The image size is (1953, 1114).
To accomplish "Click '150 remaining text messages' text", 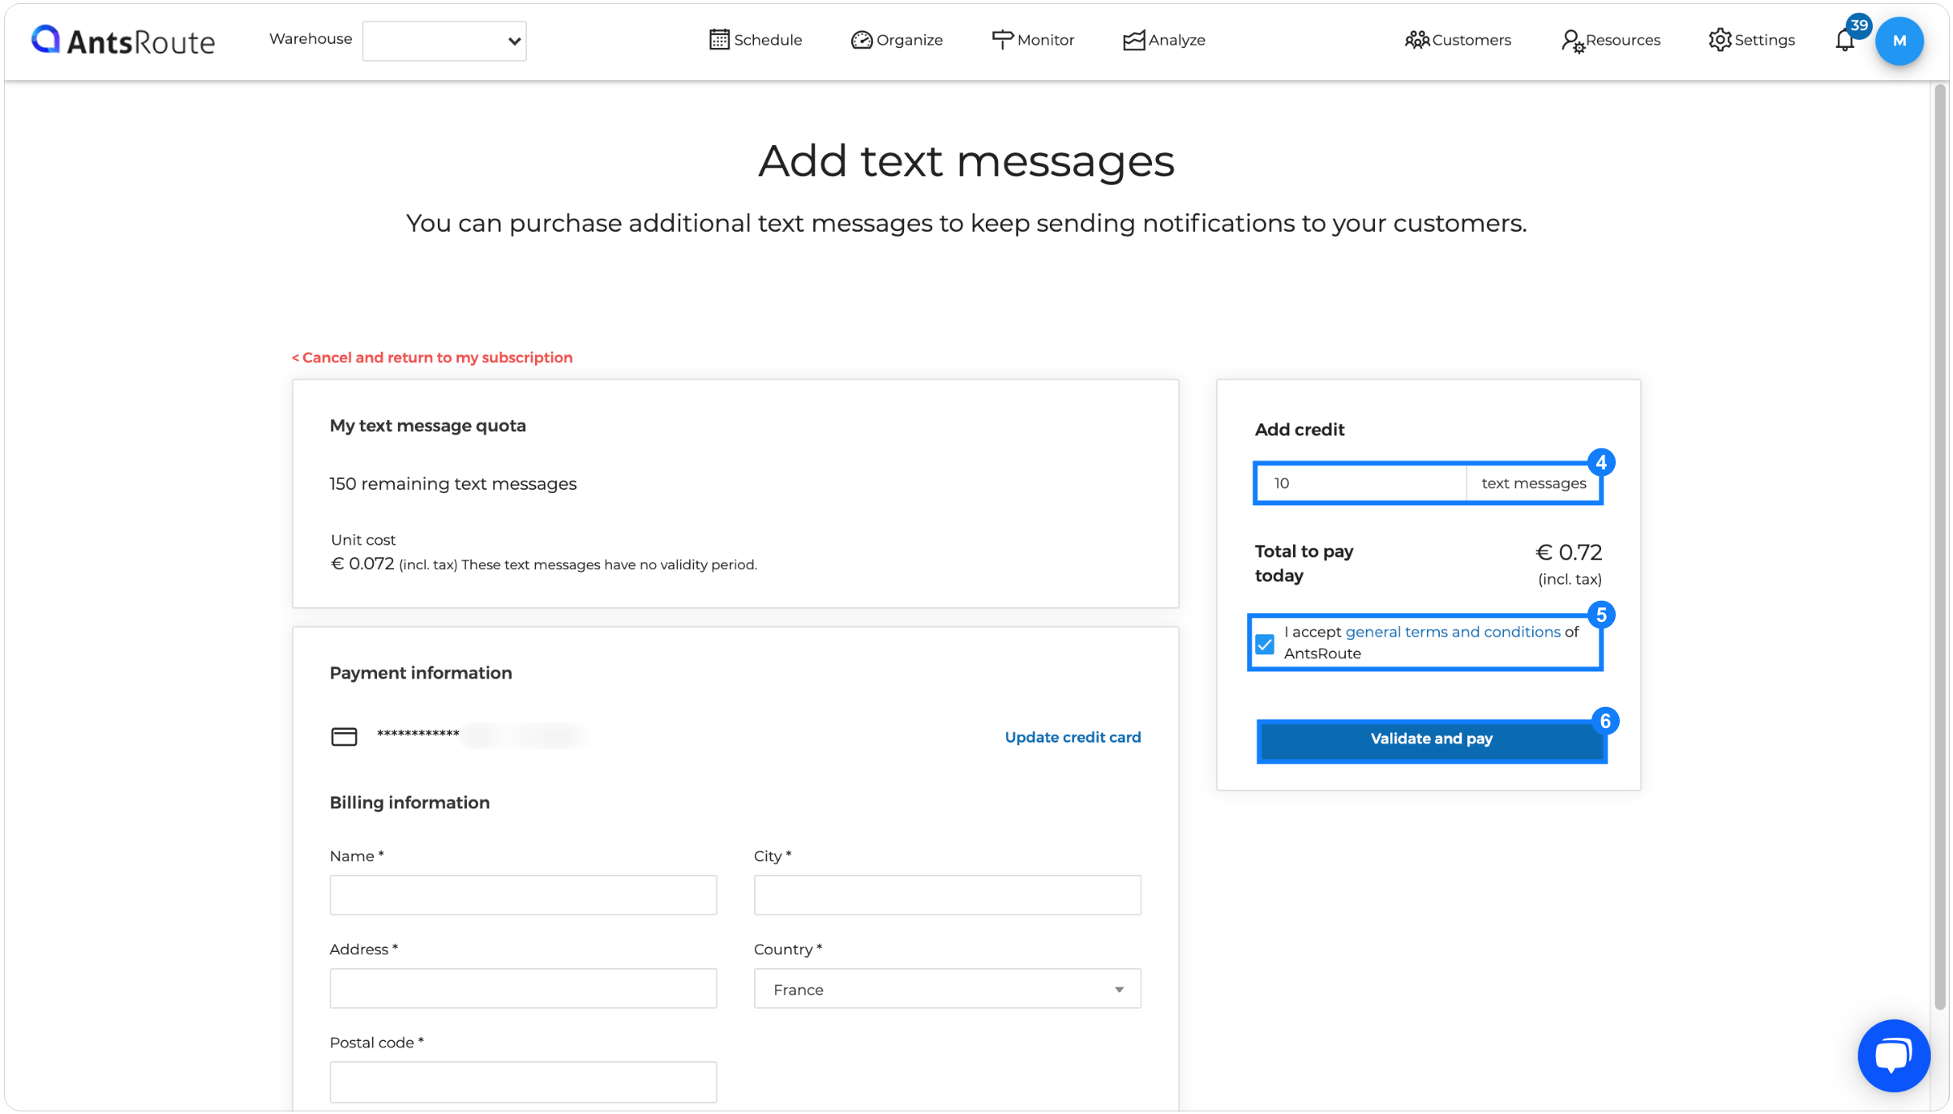I will [453, 484].
